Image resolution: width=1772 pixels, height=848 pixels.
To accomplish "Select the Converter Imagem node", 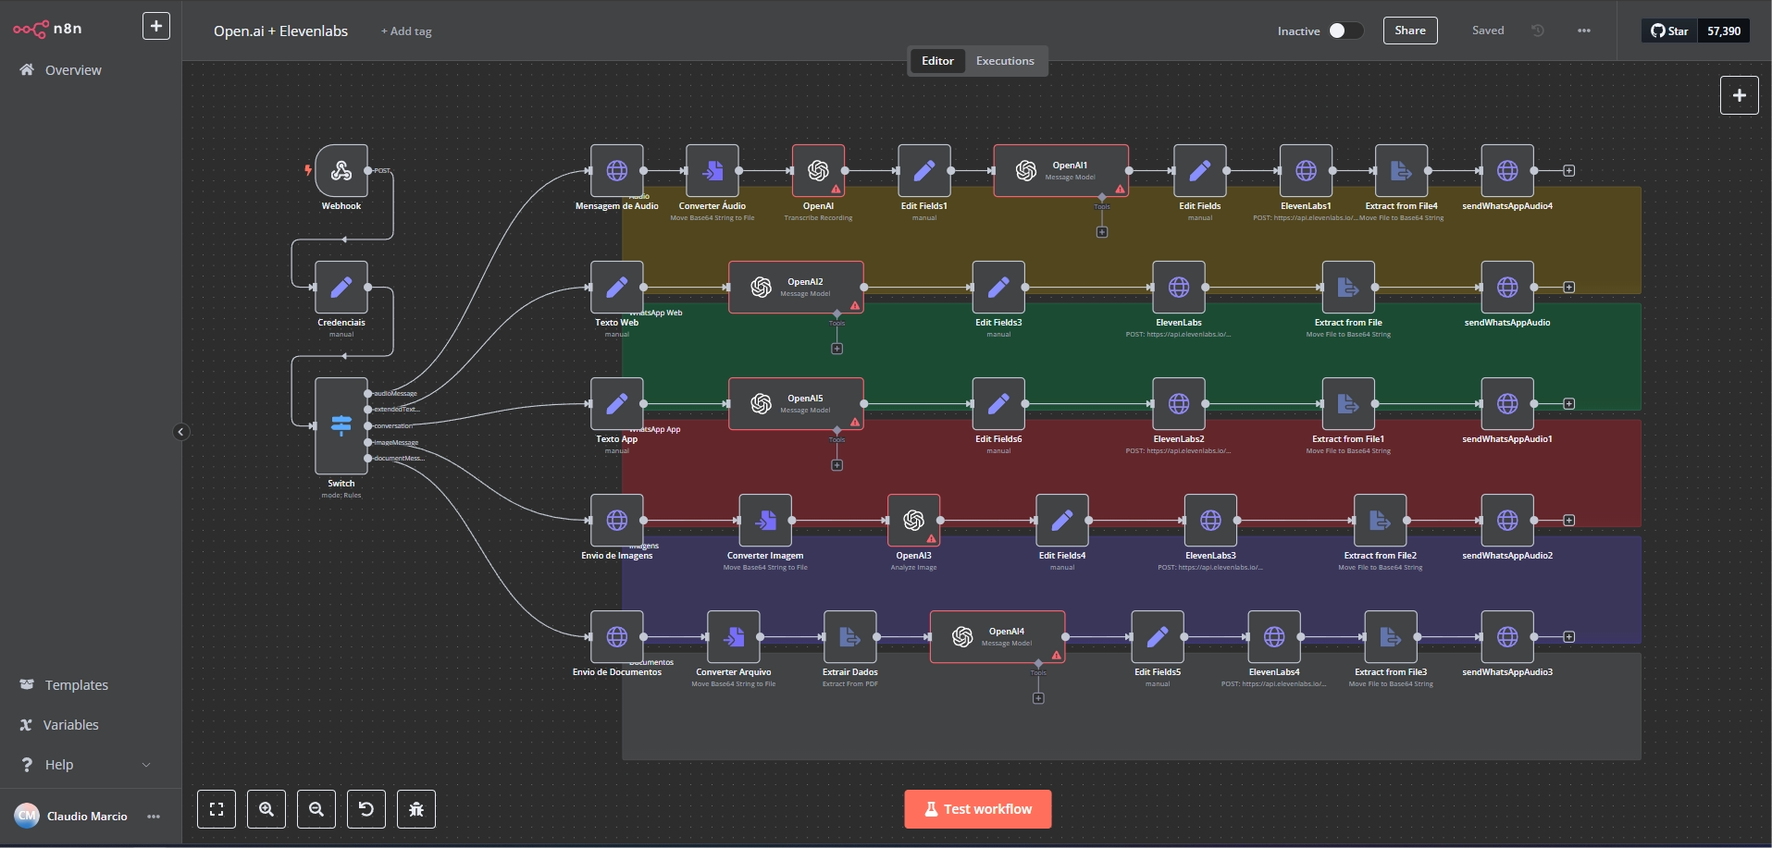I will click(x=765, y=520).
